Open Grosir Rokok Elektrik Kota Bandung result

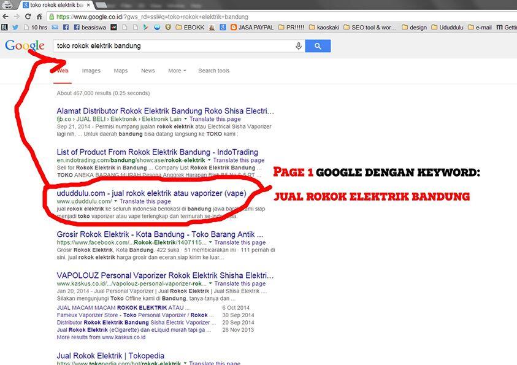coord(160,234)
